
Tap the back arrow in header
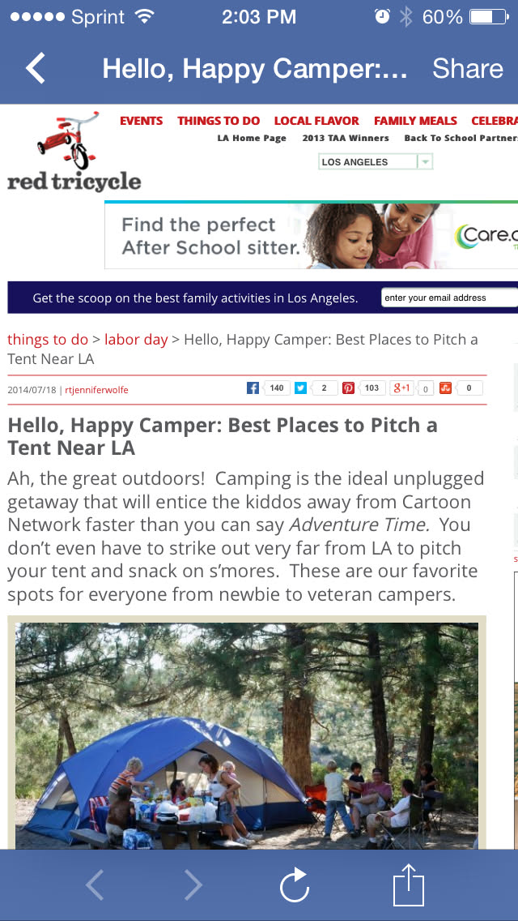coord(36,69)
